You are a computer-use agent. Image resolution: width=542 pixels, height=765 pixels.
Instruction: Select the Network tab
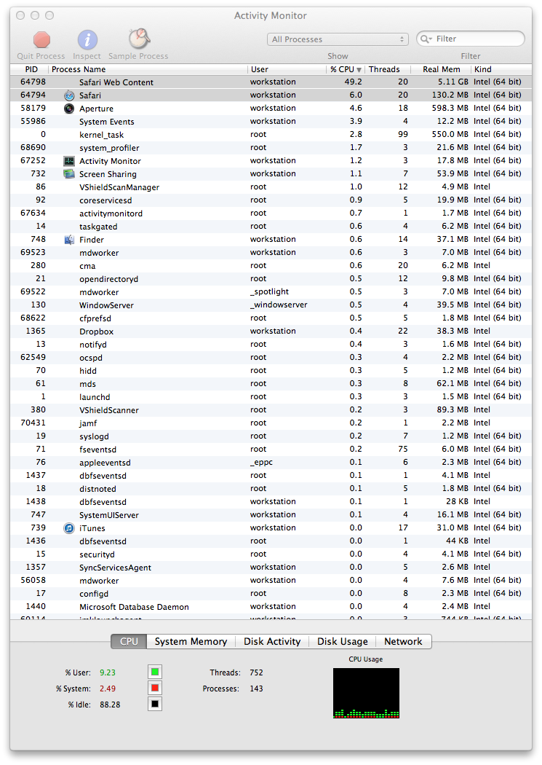point(403,642)
